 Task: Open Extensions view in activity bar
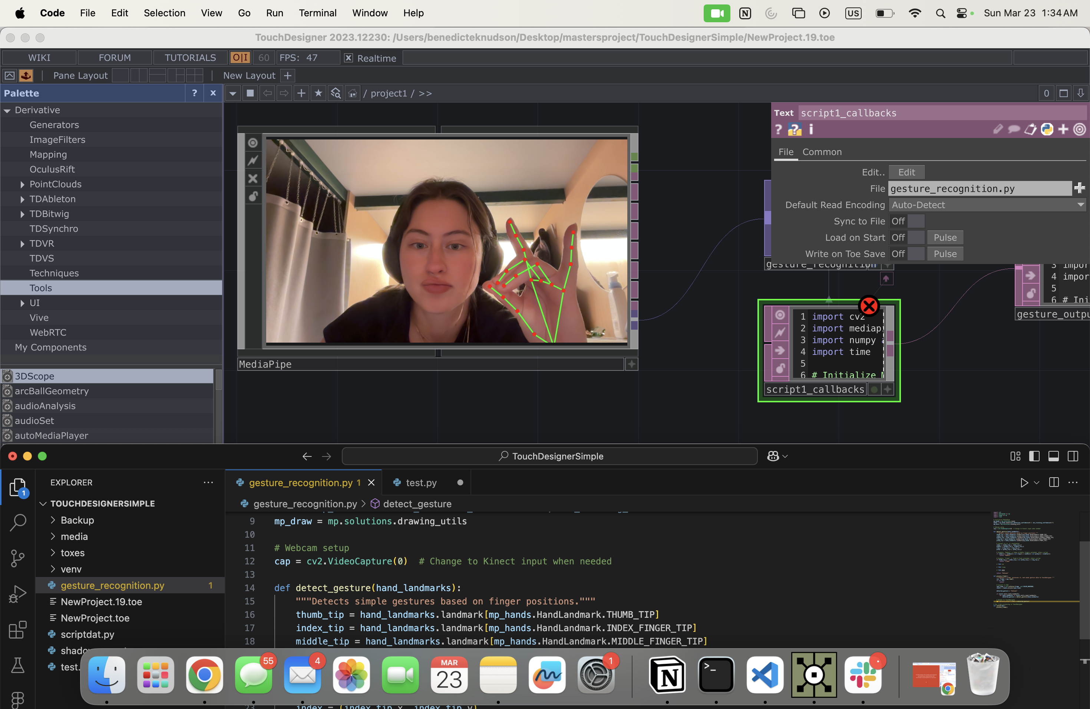click(17, 630)
